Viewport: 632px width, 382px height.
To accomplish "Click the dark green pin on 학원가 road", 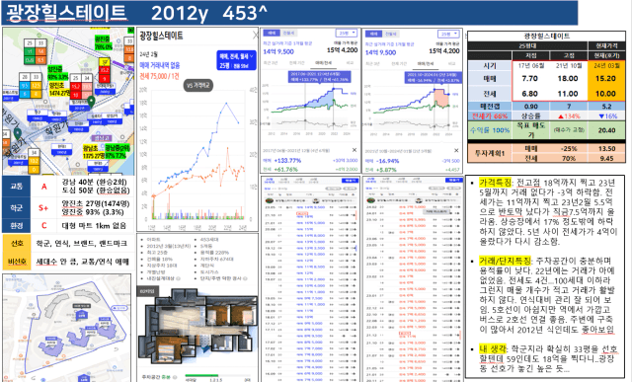I will coord(18,133).
